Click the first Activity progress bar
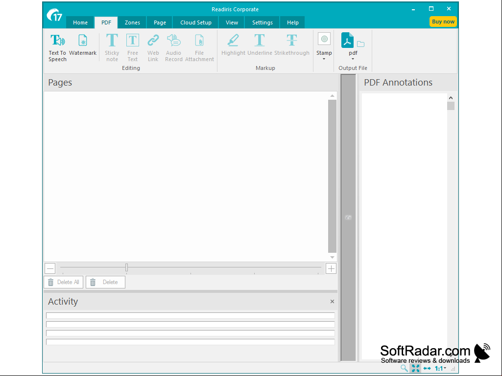502x376 pixels. click(191, 315)
